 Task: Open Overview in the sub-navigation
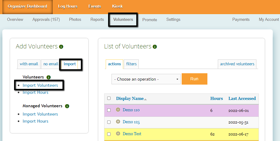pos(15,20)
